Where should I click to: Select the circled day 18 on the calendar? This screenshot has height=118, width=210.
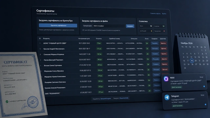192,61
